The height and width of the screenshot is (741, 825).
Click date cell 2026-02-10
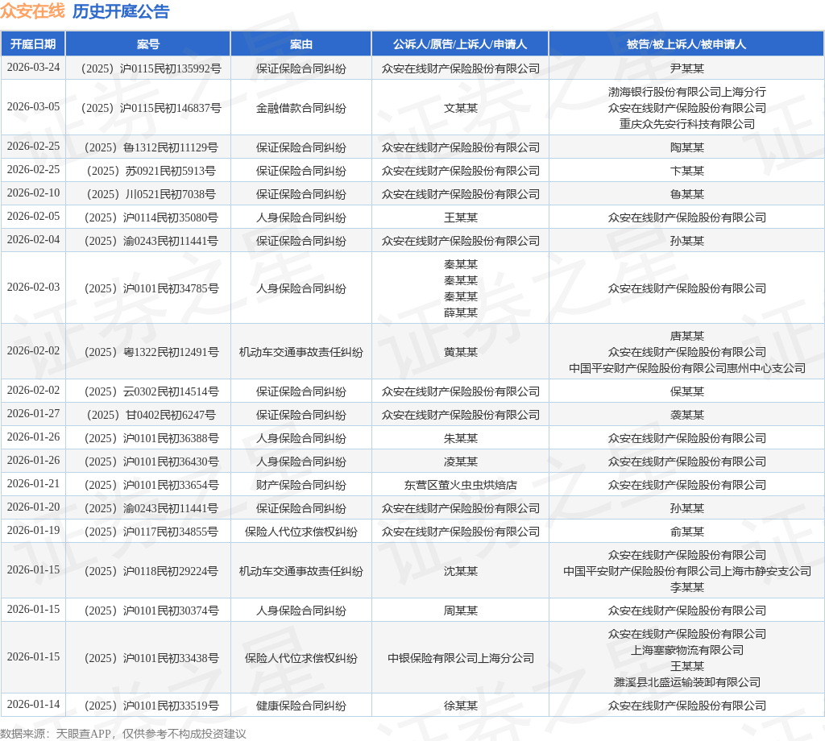(x=33, y=193)
